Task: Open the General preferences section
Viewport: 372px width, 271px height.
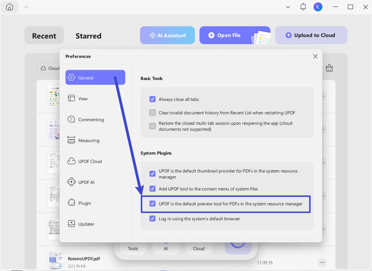Action: coord(95,78)
